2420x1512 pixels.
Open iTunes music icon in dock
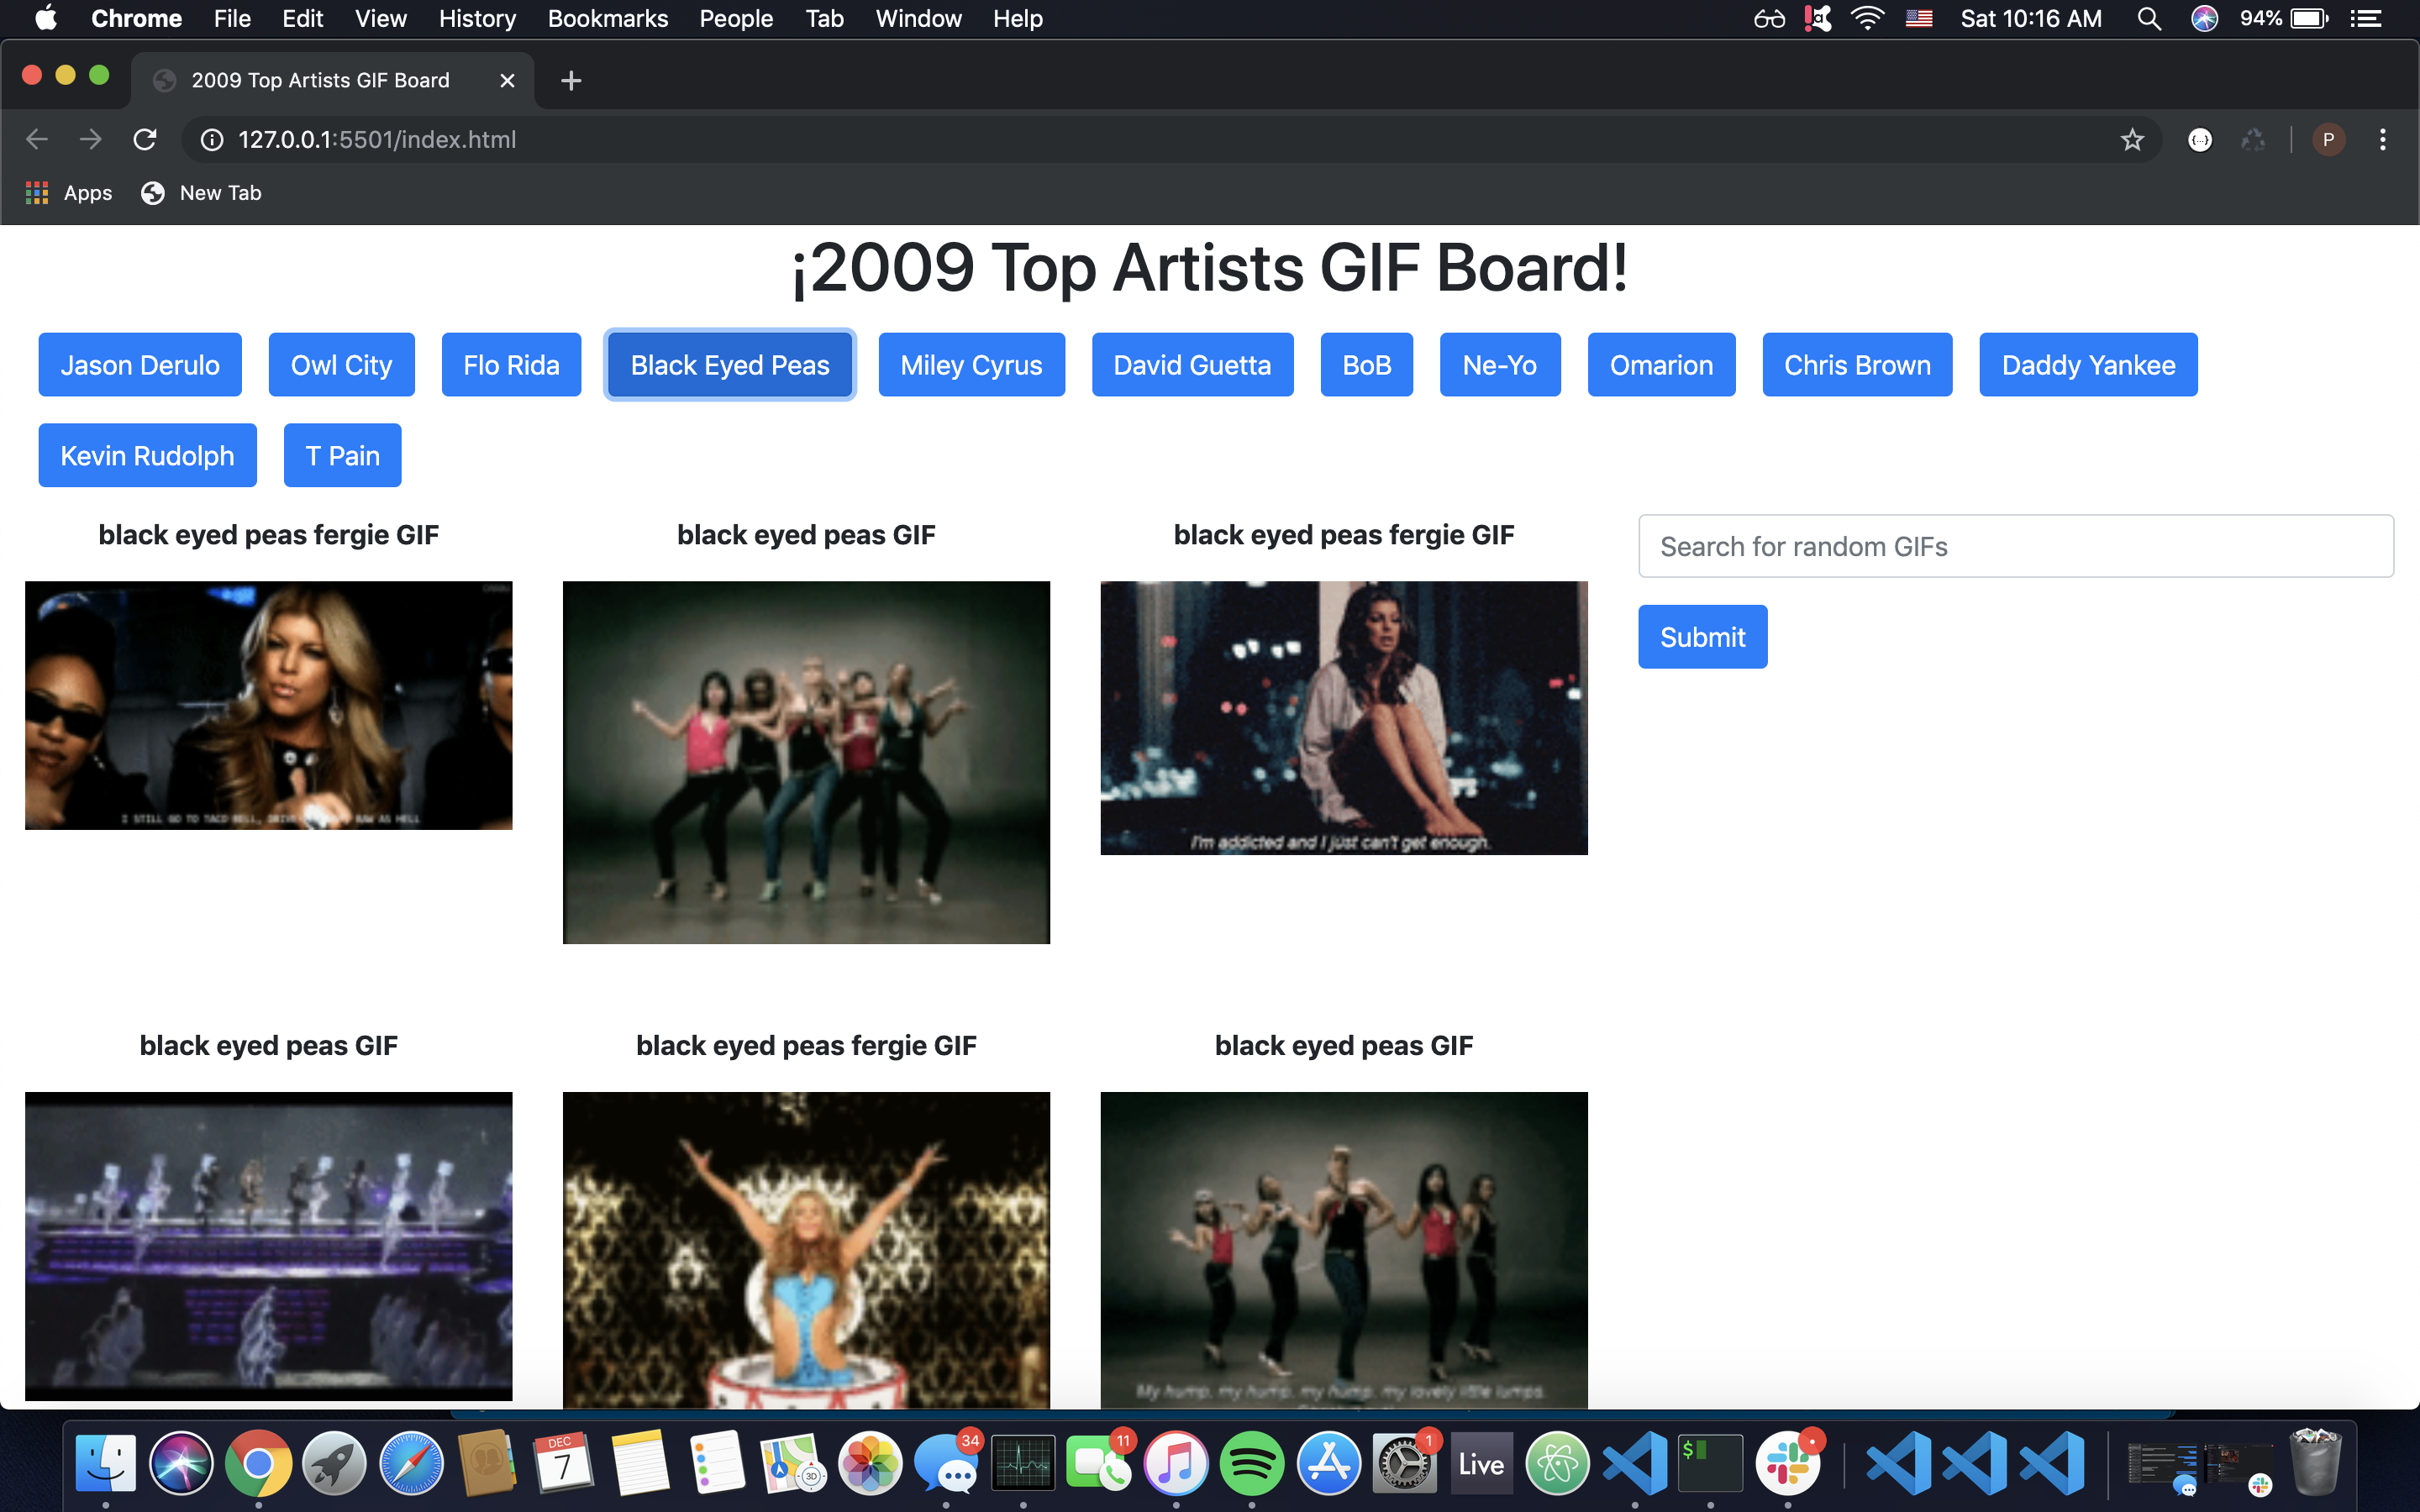[x=1176, y=1464]
